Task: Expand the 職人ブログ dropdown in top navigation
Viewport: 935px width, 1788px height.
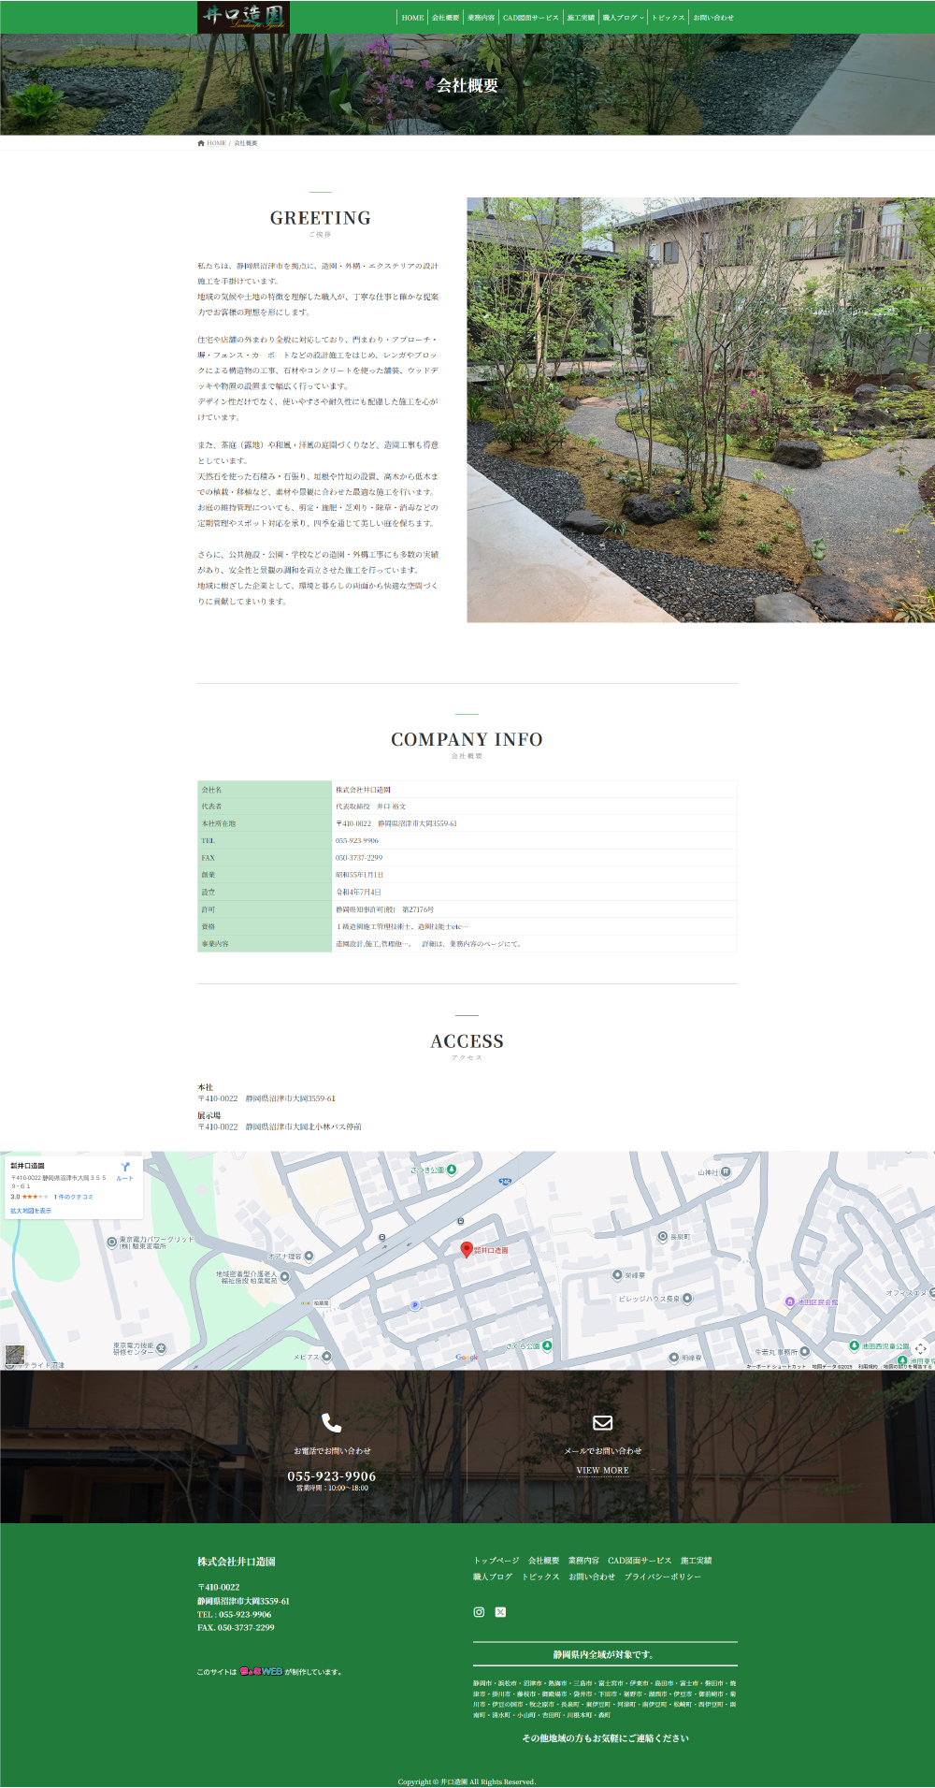Action: pyautogui.click(x=623, y=18)
